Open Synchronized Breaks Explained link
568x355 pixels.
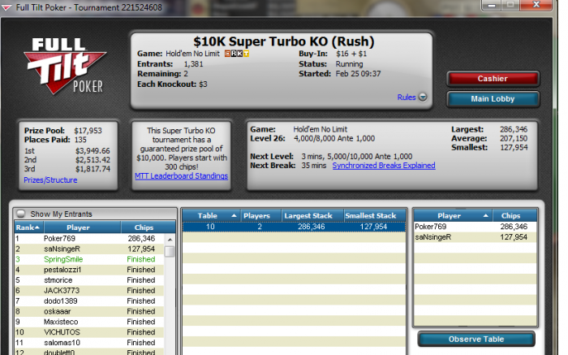point(384,166)
